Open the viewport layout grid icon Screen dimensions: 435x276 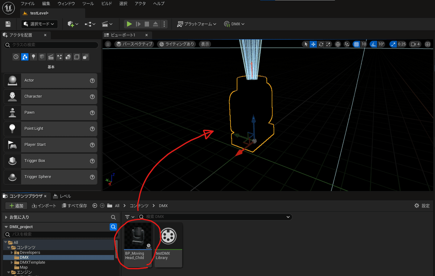coord(428,44)
